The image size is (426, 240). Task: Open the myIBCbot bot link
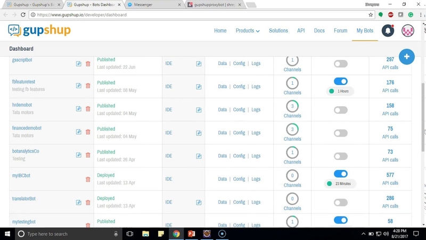tap(21, 175)
